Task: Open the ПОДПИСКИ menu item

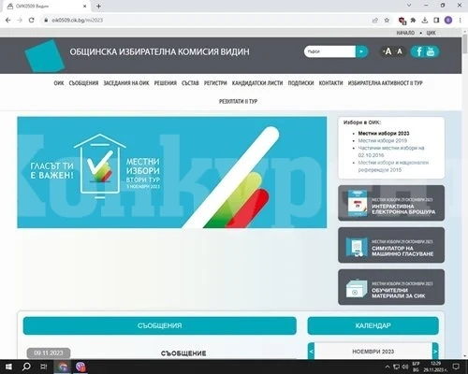Action: 300,83
